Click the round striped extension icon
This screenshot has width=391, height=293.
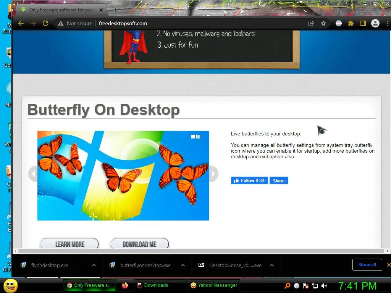pos(339,23)
